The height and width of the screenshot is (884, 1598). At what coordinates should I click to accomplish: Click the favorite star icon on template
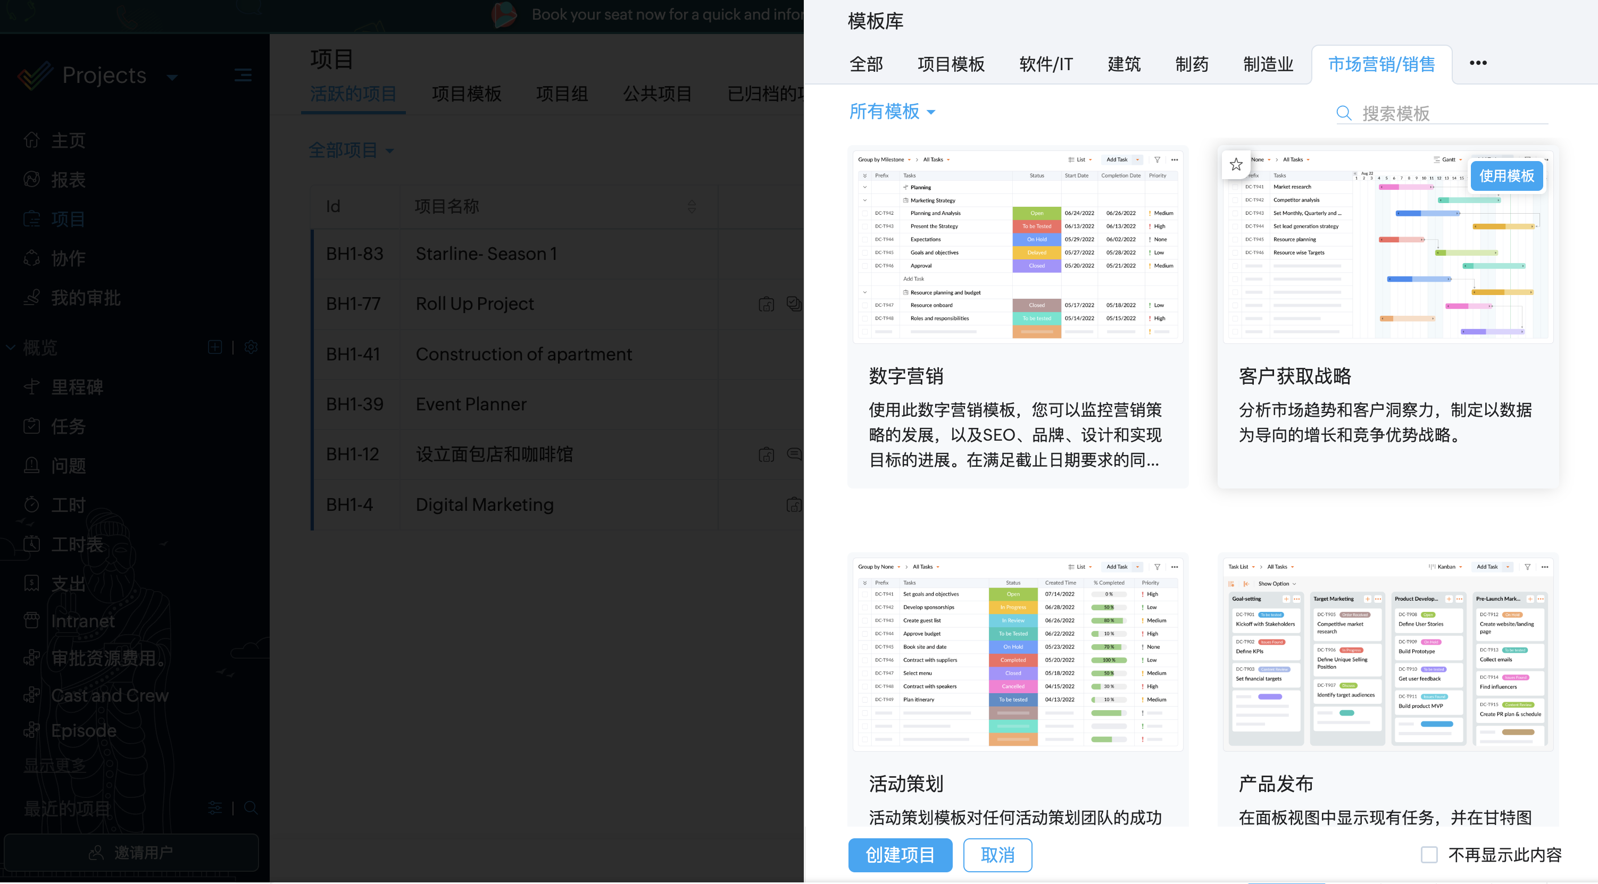coord(1236,164)
